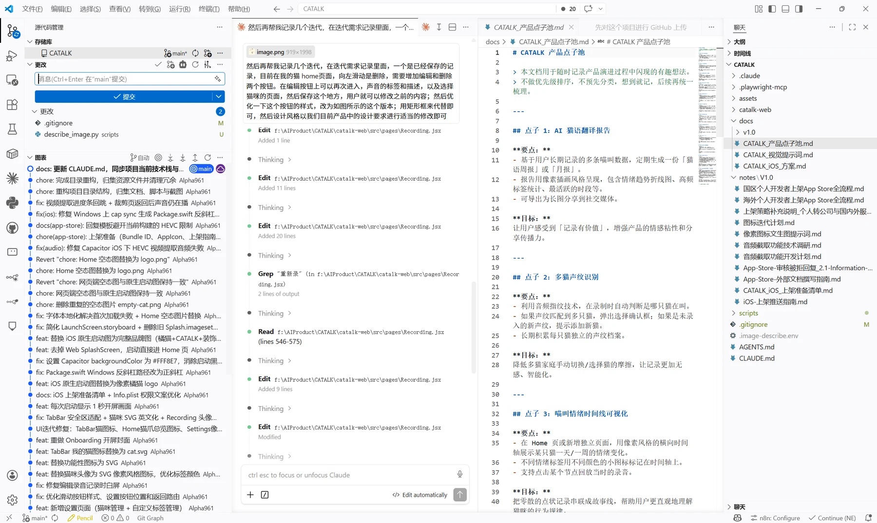This screenshot has height=523, width=877.
Task: Click the plus icon below Claude input
Action: click(x=250, y=495)
